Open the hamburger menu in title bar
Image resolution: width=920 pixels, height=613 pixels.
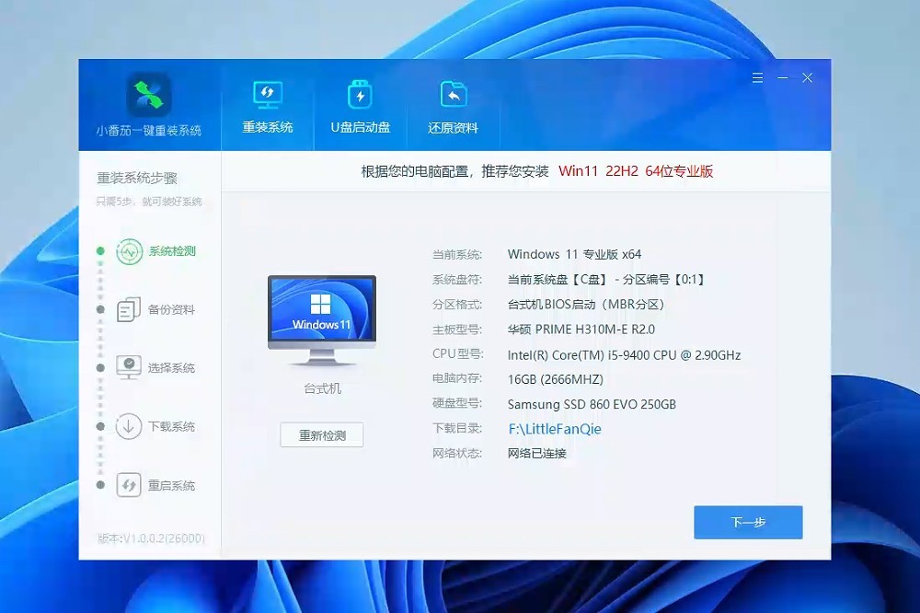(757, 77)
